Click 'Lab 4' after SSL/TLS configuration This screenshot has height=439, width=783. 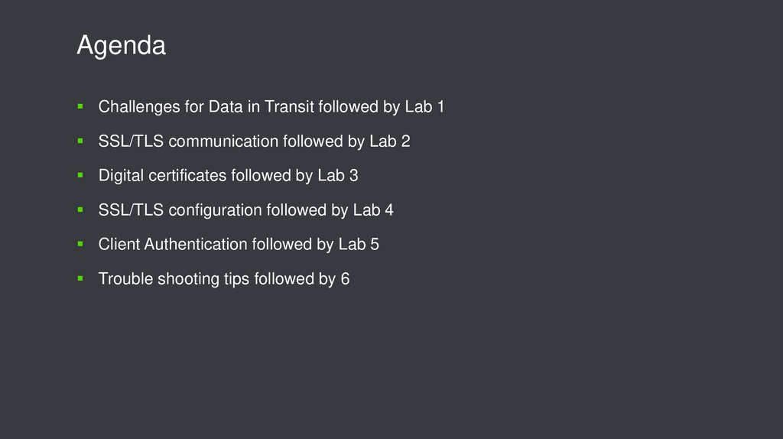[x=373, y=210]
